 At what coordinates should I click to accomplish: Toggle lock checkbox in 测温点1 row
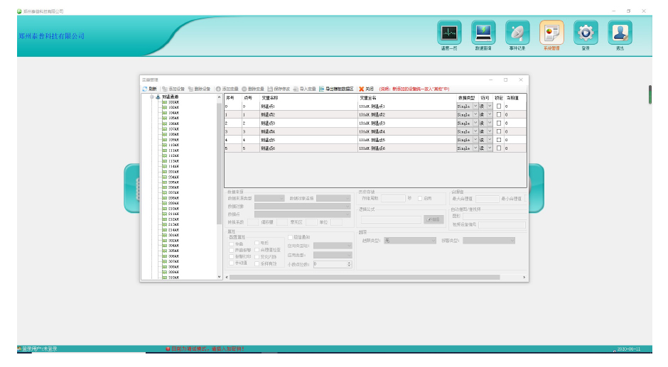[499, 106]
